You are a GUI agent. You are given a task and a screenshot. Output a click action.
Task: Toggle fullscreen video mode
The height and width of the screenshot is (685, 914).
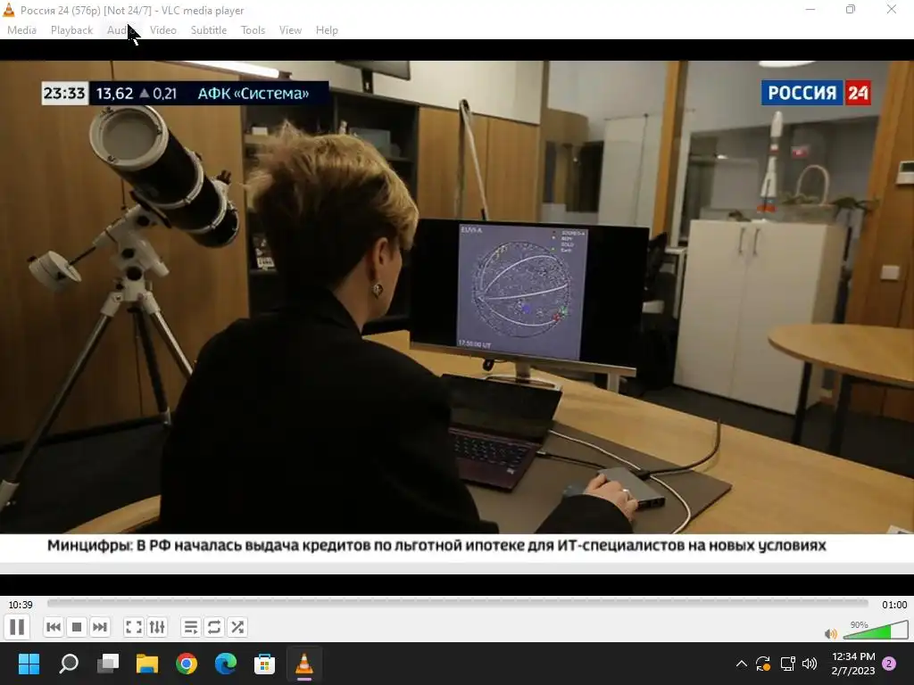[134, 627]
